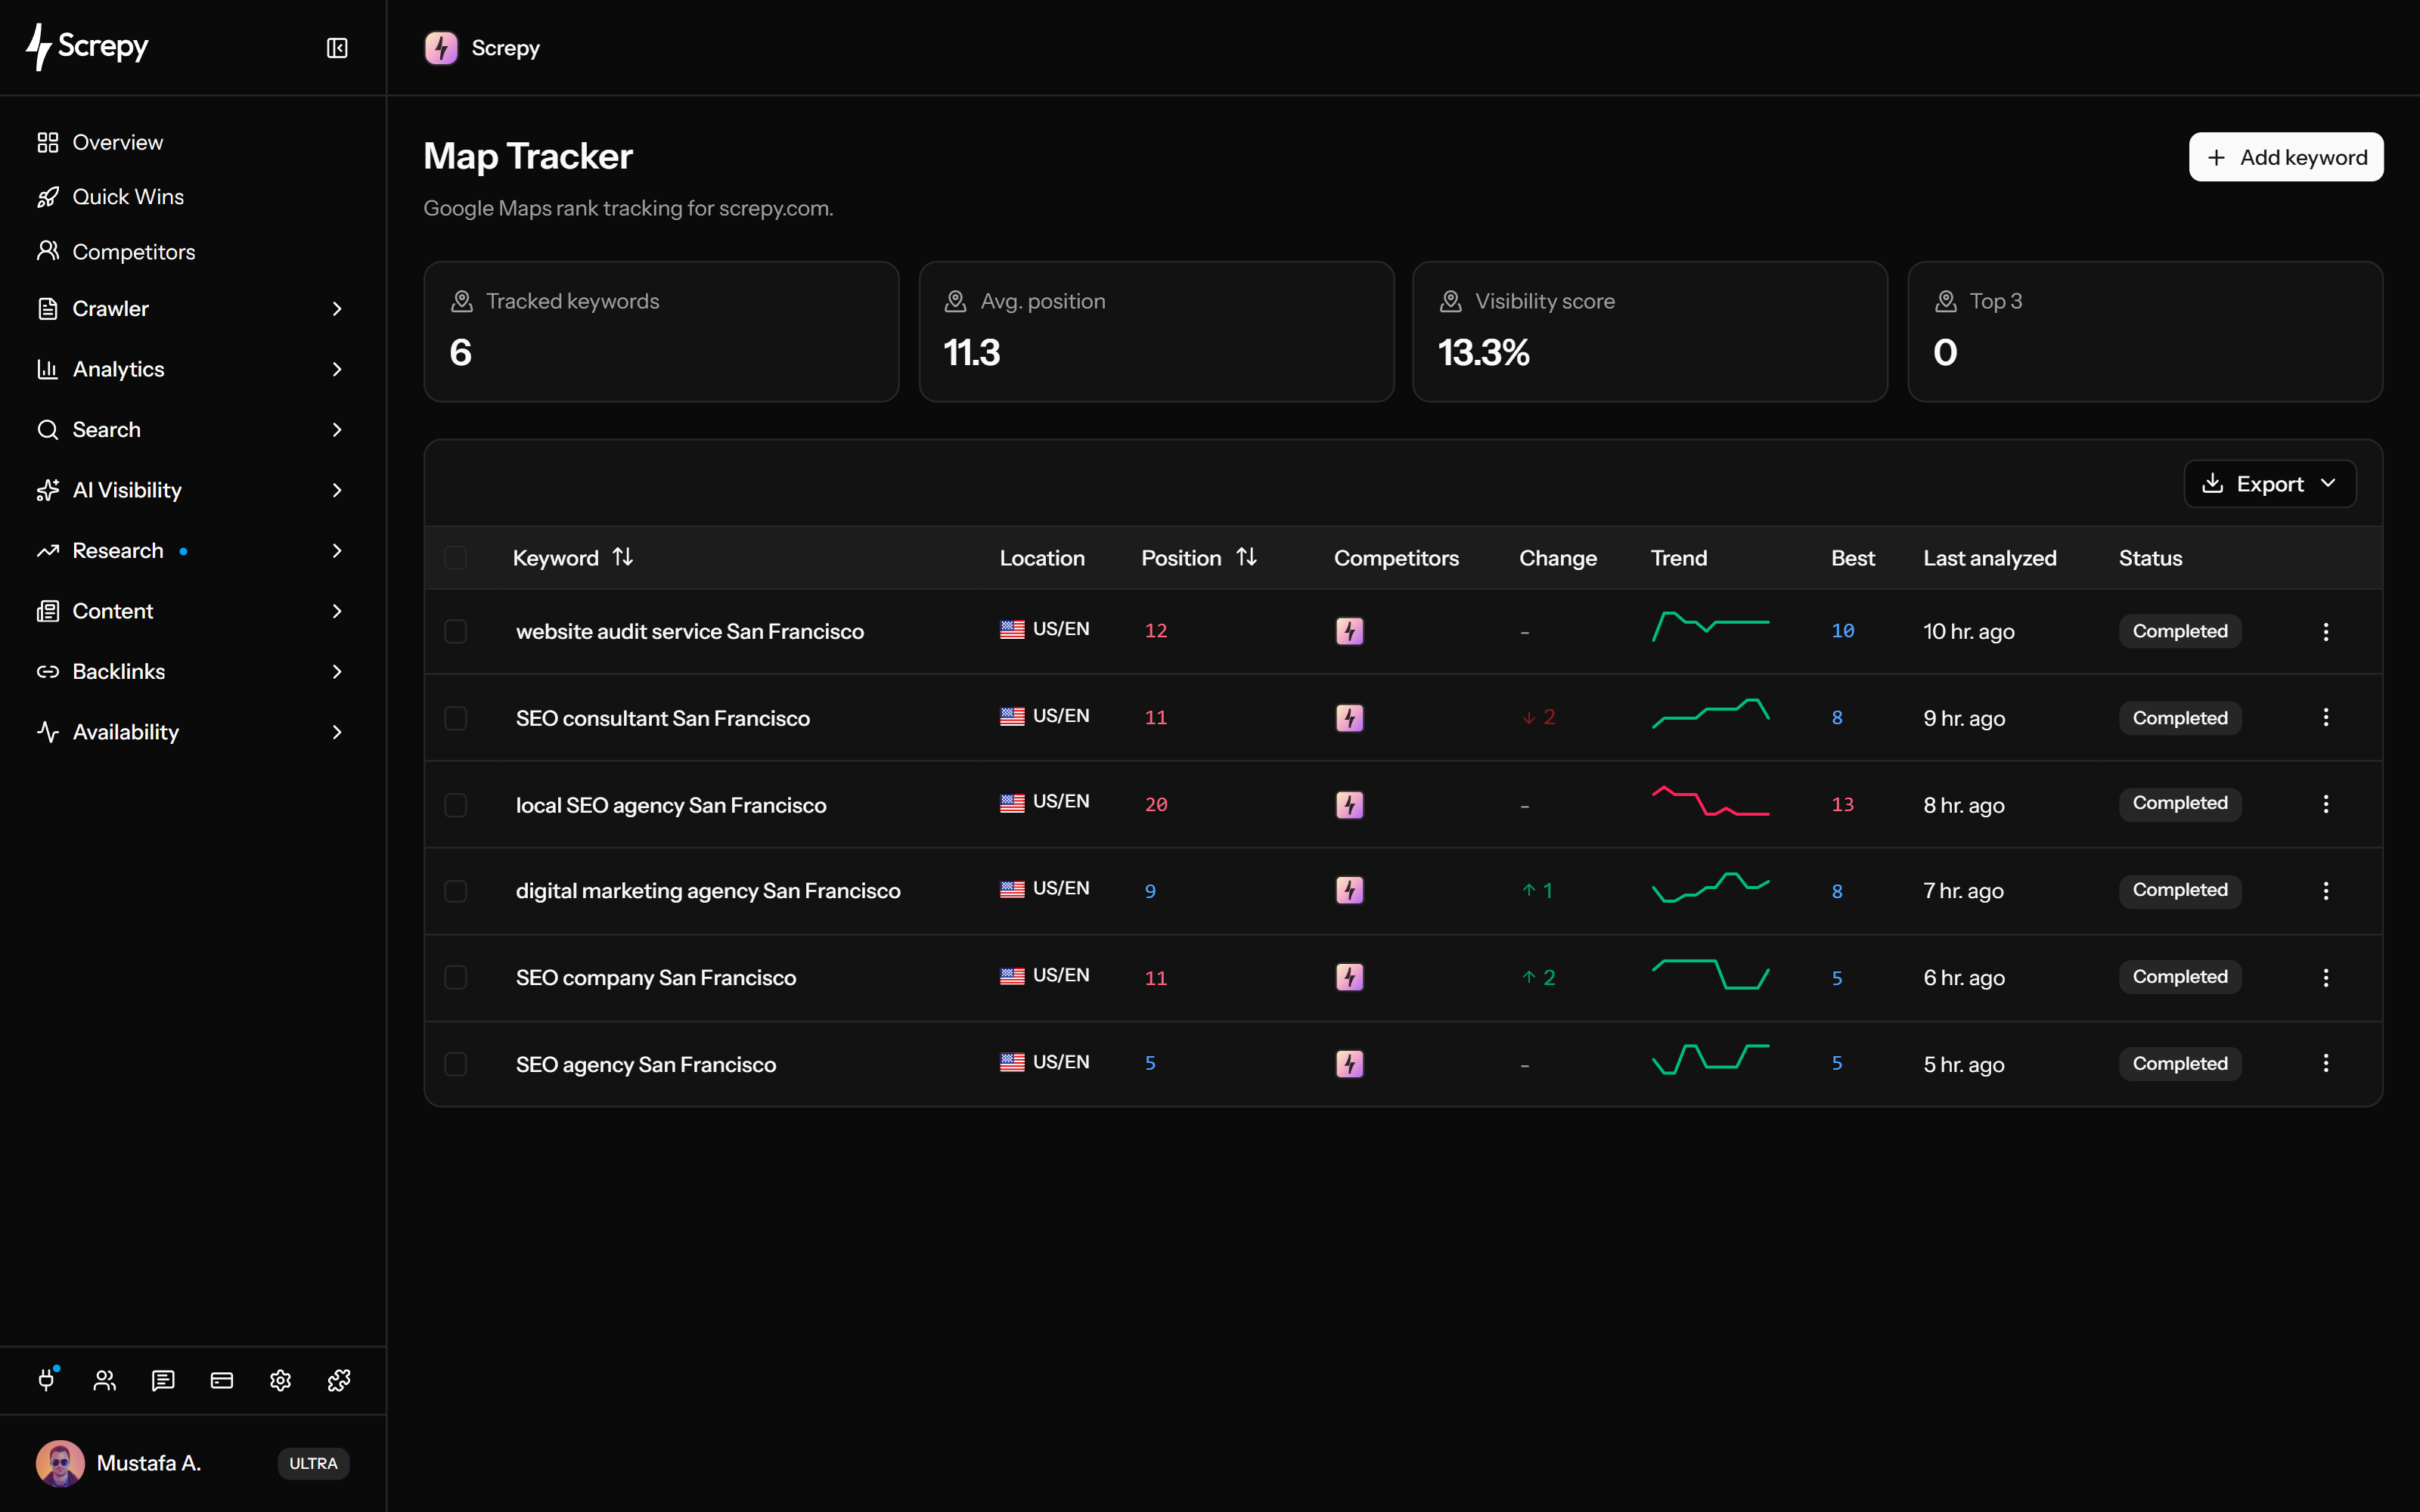
Task: Click competitor icon in SEO company row
Action: coord(1350,977)
